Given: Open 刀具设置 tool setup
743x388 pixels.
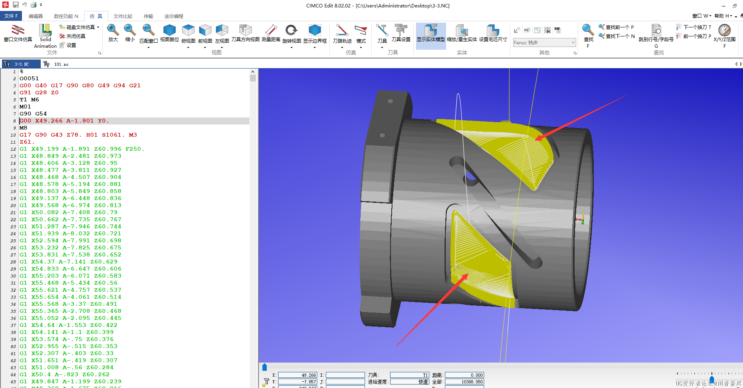Looking at the screenshot, I should [x=401, y=33].
